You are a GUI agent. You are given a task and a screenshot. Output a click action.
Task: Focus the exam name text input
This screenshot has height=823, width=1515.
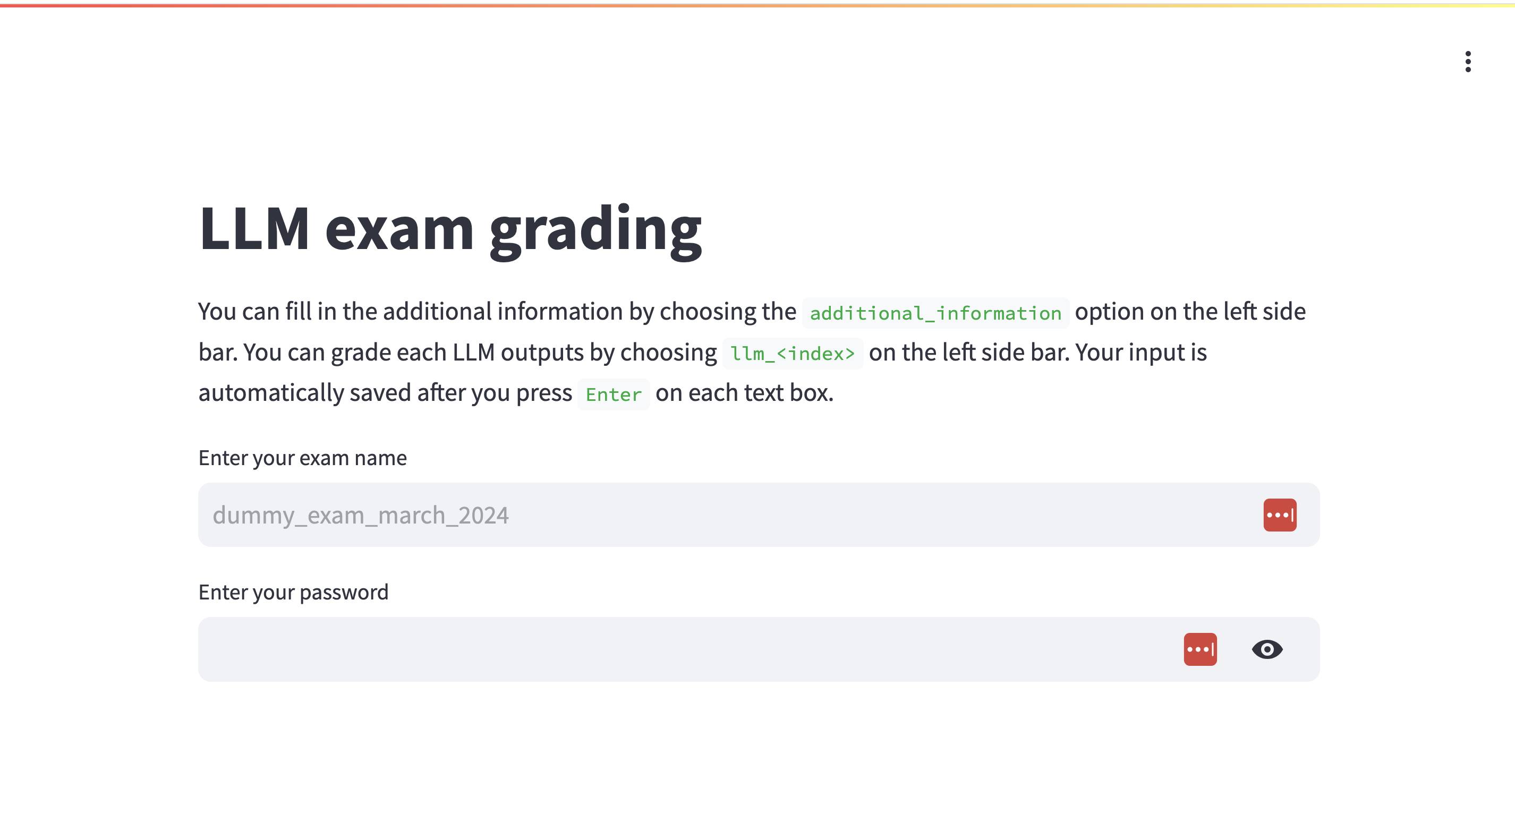pos(706,515)
